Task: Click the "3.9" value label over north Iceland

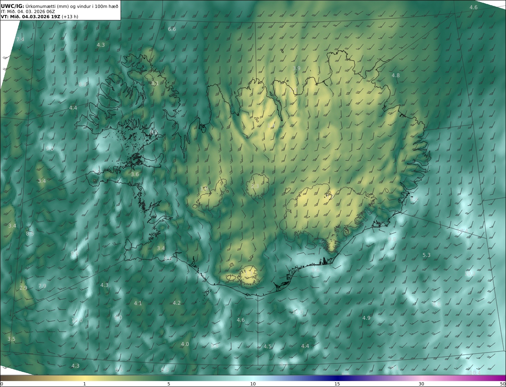Action: point(296,68)
